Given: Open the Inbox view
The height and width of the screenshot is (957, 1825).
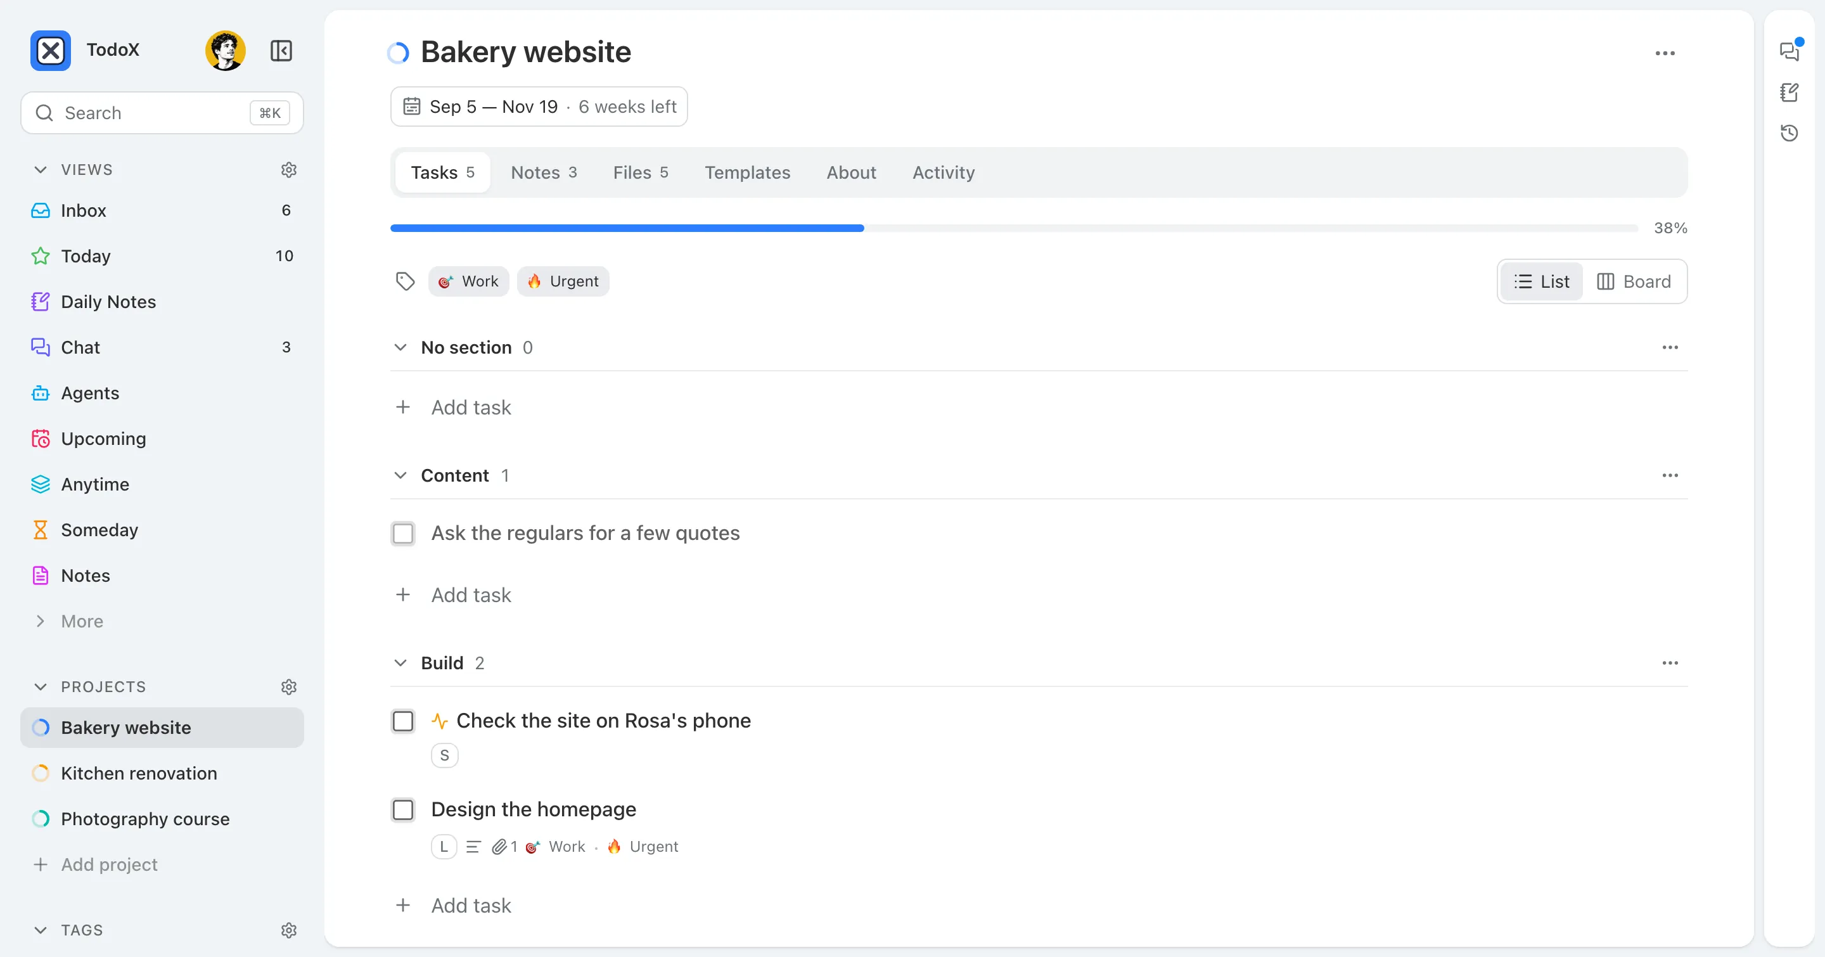Looking at the screenshot, I should click(x=162, y=210).
